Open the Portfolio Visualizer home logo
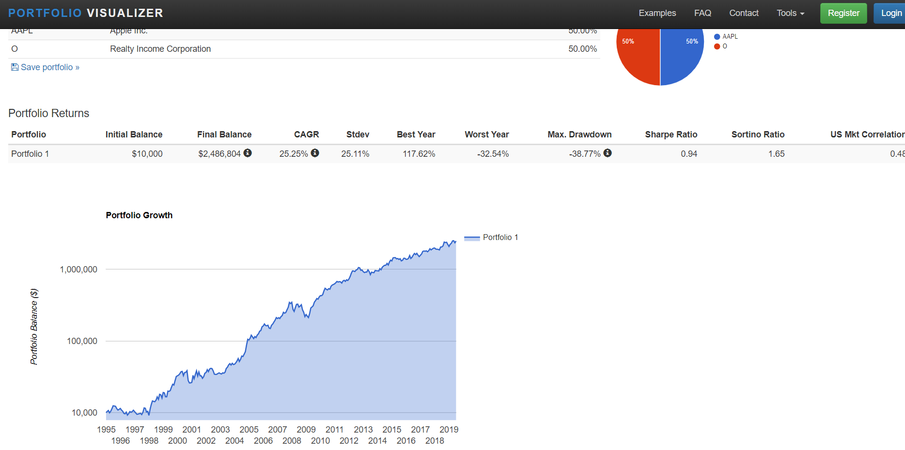The width and height of the screenshot is (905, 450). click(x=86, y=13)
